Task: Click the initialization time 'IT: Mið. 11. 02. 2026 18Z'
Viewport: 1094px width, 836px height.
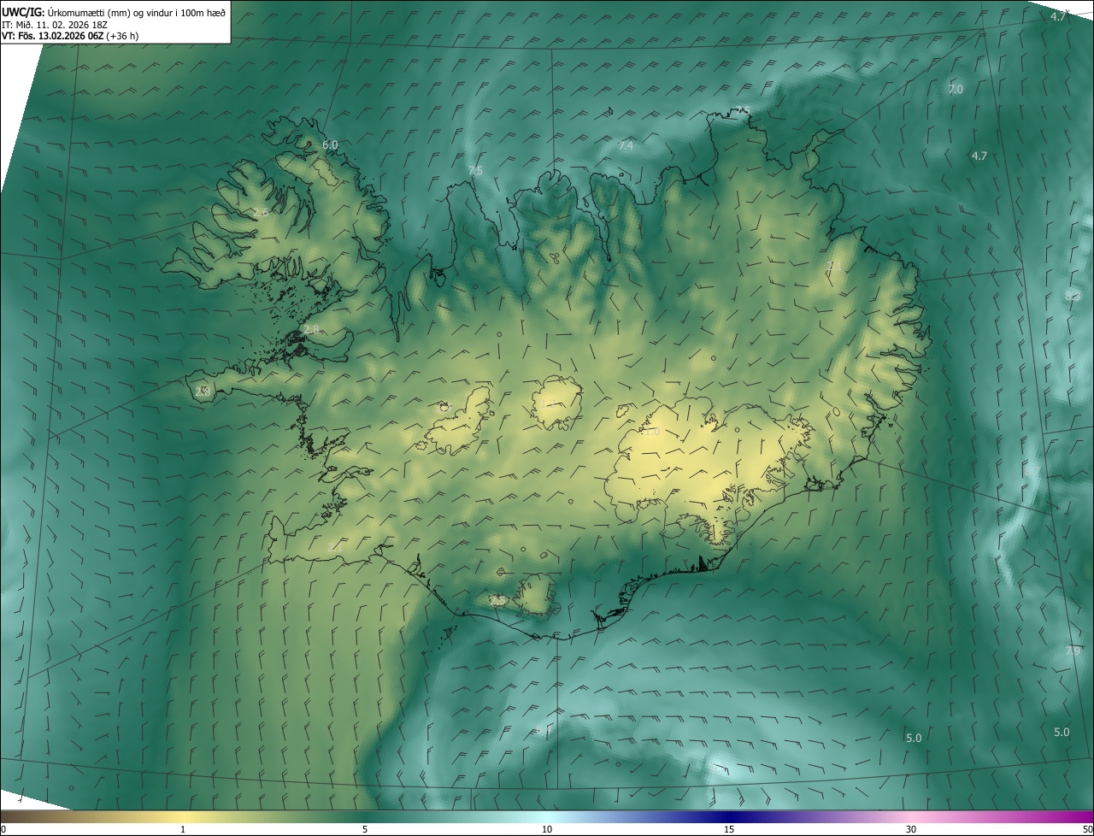Action: [54, 24]
